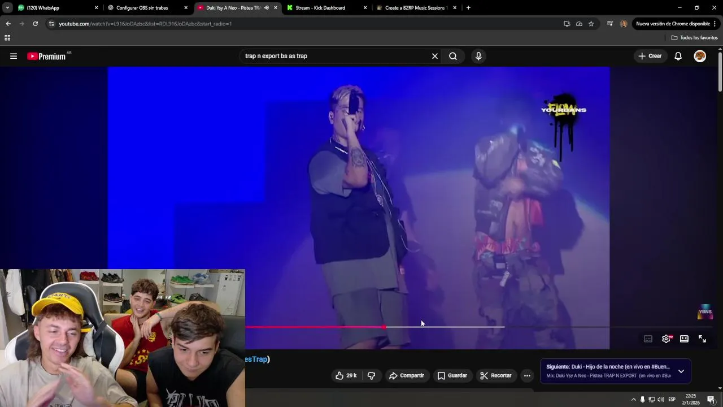Viewport: 723px width, 407px height.
Task: Click the Compartir button
Action: (x=407, y=375)
